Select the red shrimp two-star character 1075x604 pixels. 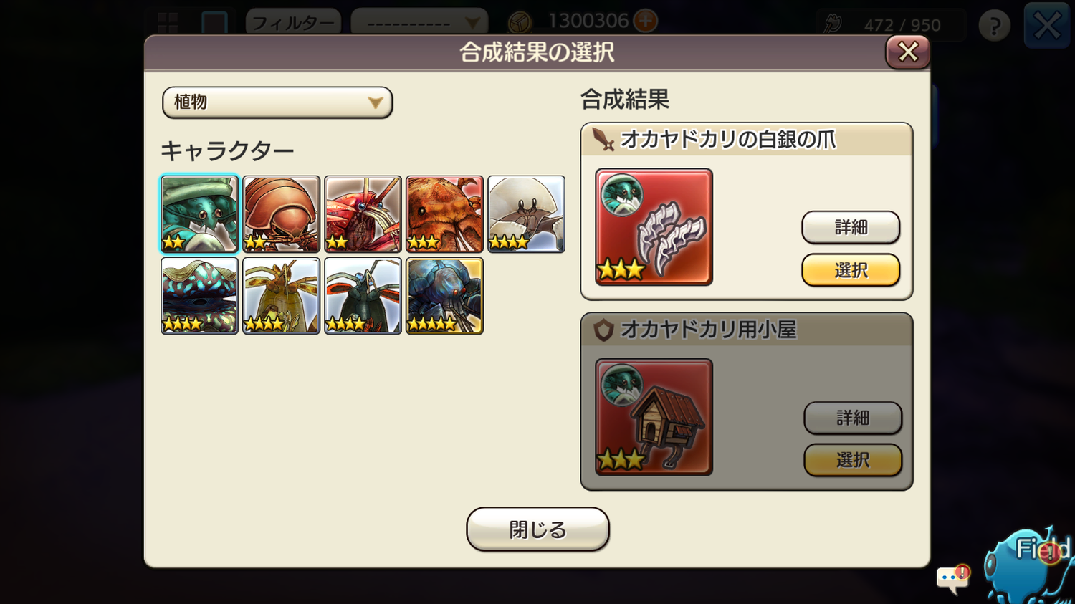pyautogui.click(x=363, y=214)
